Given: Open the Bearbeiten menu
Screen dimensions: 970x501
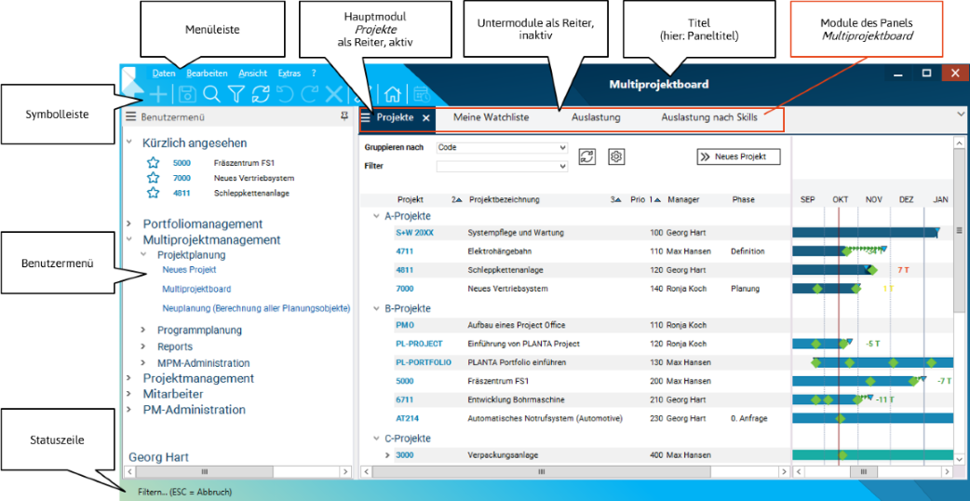Looking at the screenshot, I should coord(206,73).
